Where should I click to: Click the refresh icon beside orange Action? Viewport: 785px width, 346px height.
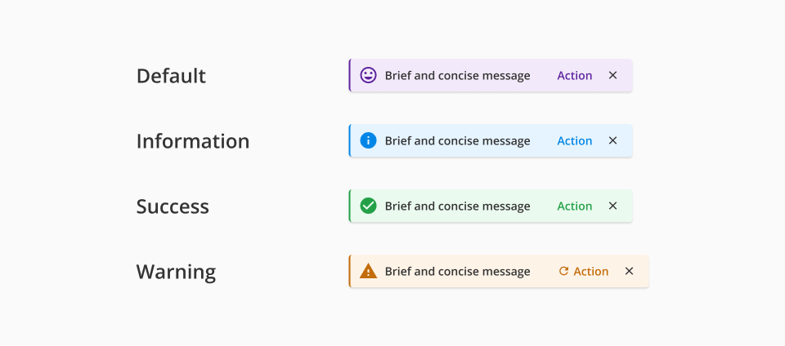click(563, 271)
